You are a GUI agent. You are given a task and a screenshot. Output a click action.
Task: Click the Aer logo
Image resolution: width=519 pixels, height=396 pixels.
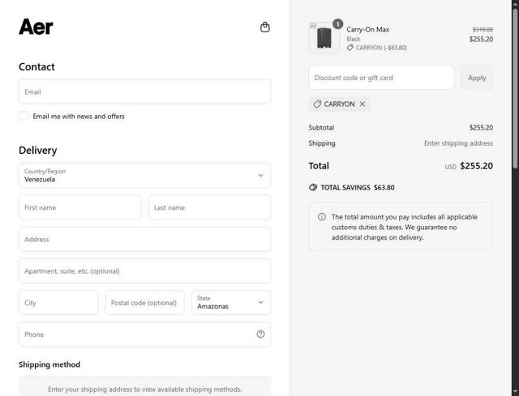pos(36,27)
